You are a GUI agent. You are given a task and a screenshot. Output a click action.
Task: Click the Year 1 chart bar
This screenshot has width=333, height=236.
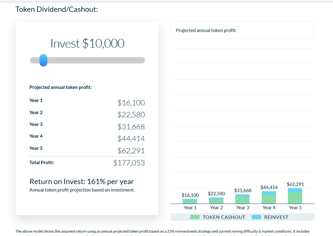(x=190, y=201)
